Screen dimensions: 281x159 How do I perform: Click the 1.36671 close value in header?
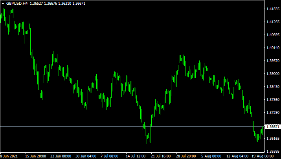79,4
